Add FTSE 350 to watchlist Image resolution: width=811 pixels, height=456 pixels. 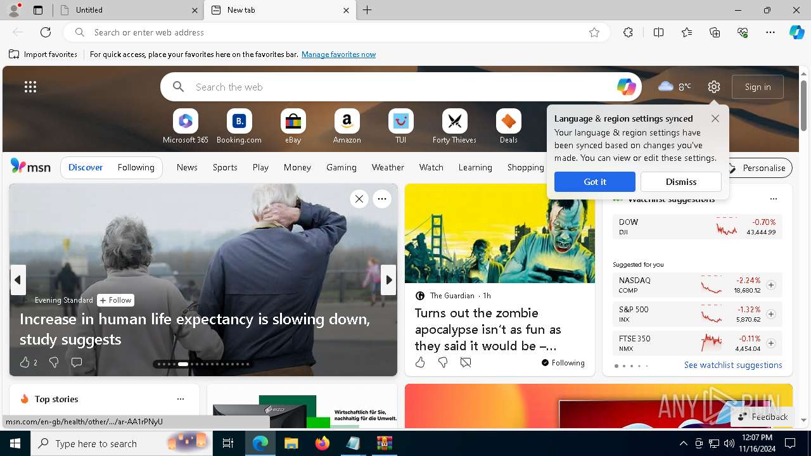771,343
